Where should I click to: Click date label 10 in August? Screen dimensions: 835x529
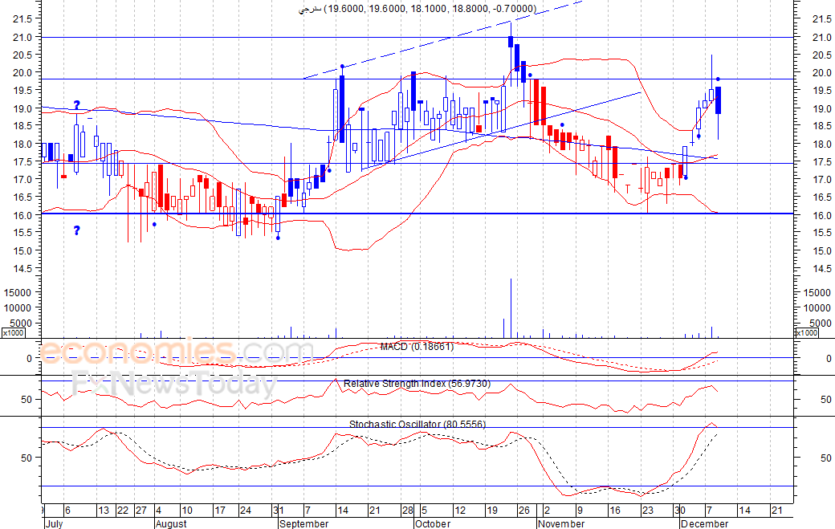click(x=187, y=511)
